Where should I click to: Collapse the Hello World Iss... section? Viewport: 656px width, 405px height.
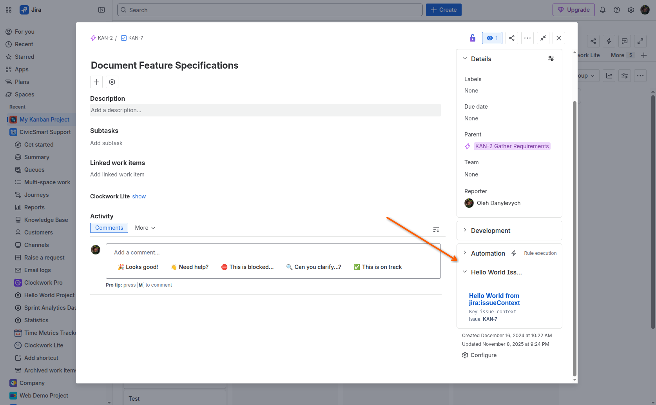[x=465, y=272]
